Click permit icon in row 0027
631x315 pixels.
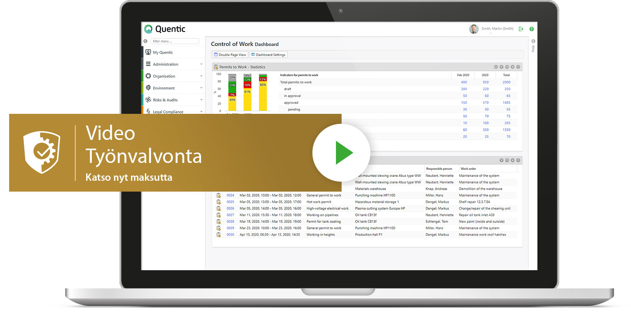[x=218, y=215]
